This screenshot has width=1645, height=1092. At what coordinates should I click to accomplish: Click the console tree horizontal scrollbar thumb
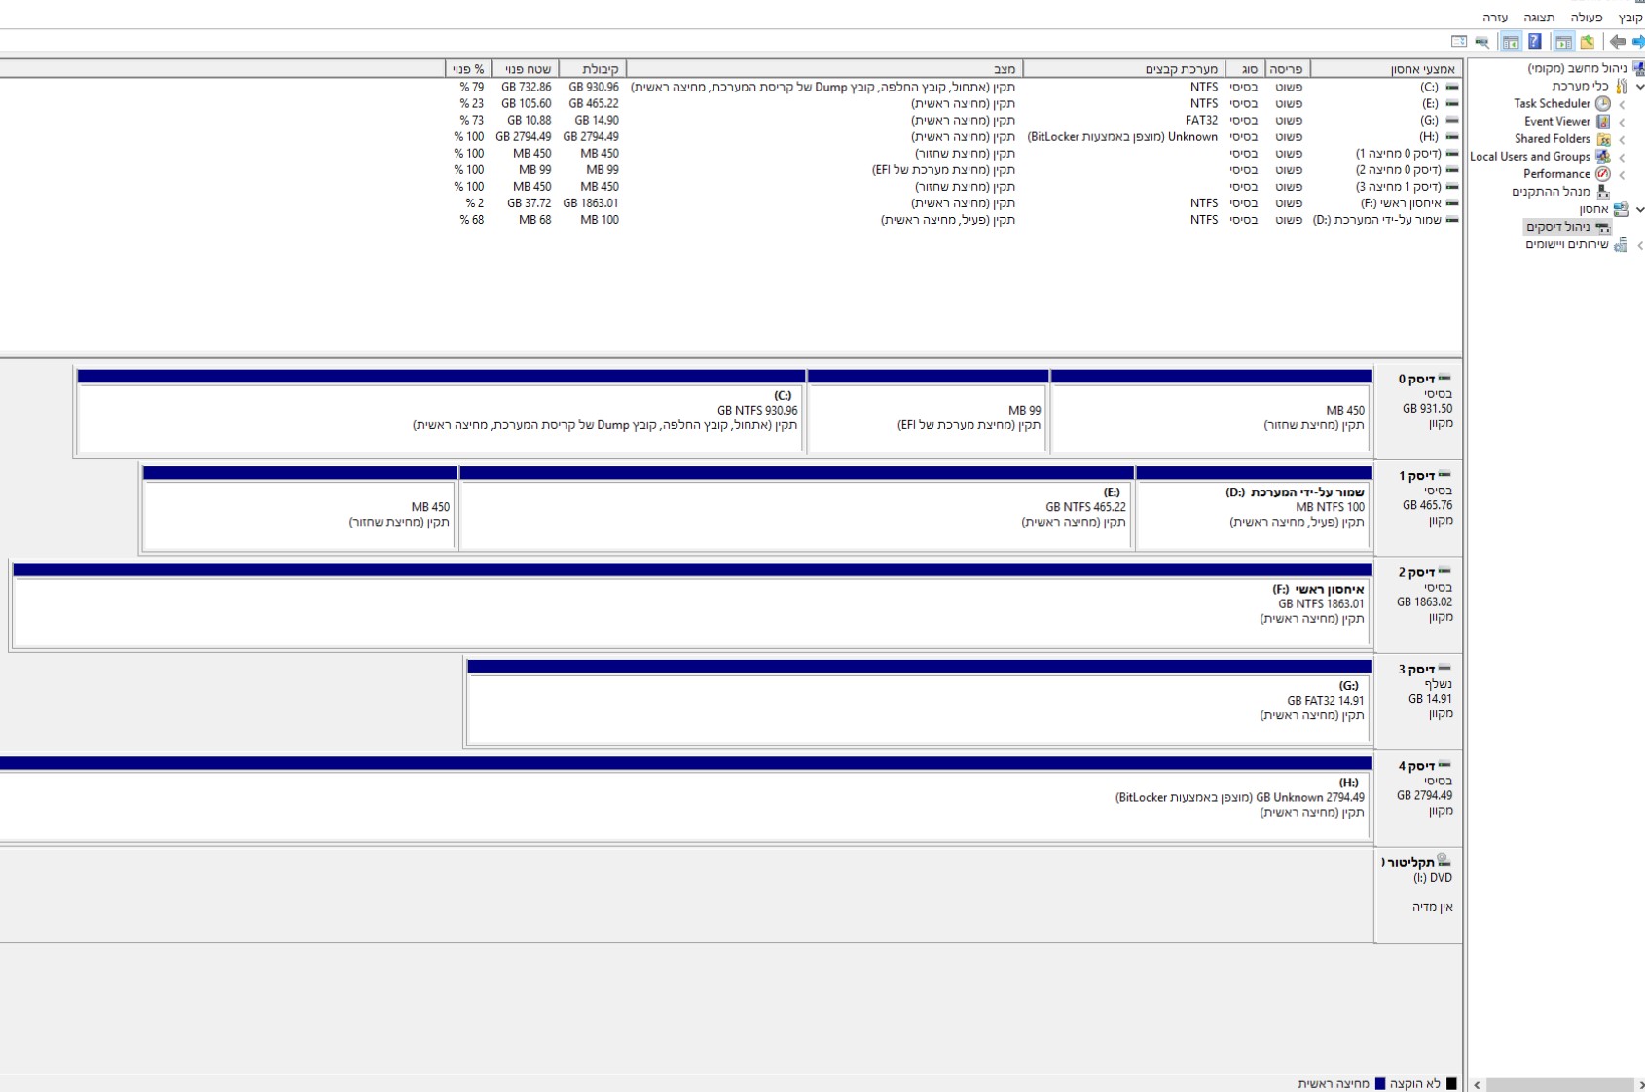[x=1559, y=1084]
